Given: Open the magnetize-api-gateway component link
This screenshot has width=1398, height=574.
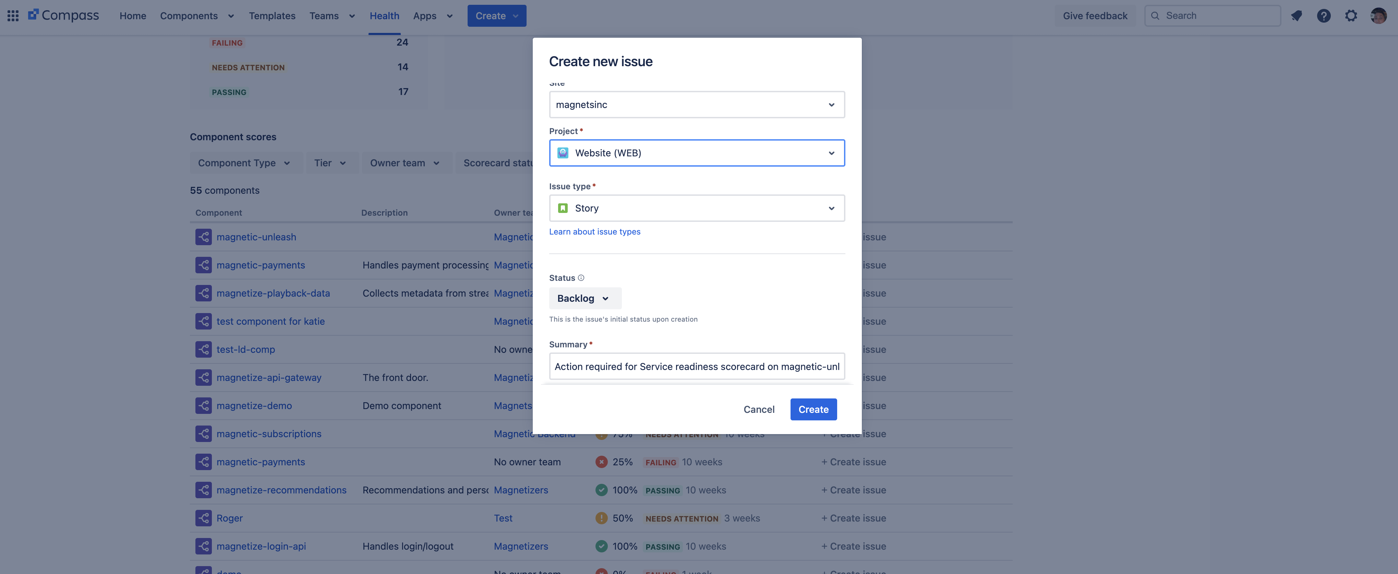Looking at the screenshot, I should point(269,378).
